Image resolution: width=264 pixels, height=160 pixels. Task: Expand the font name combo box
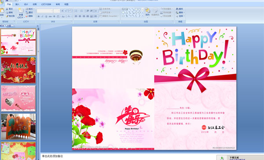click(x=52, y=11)
